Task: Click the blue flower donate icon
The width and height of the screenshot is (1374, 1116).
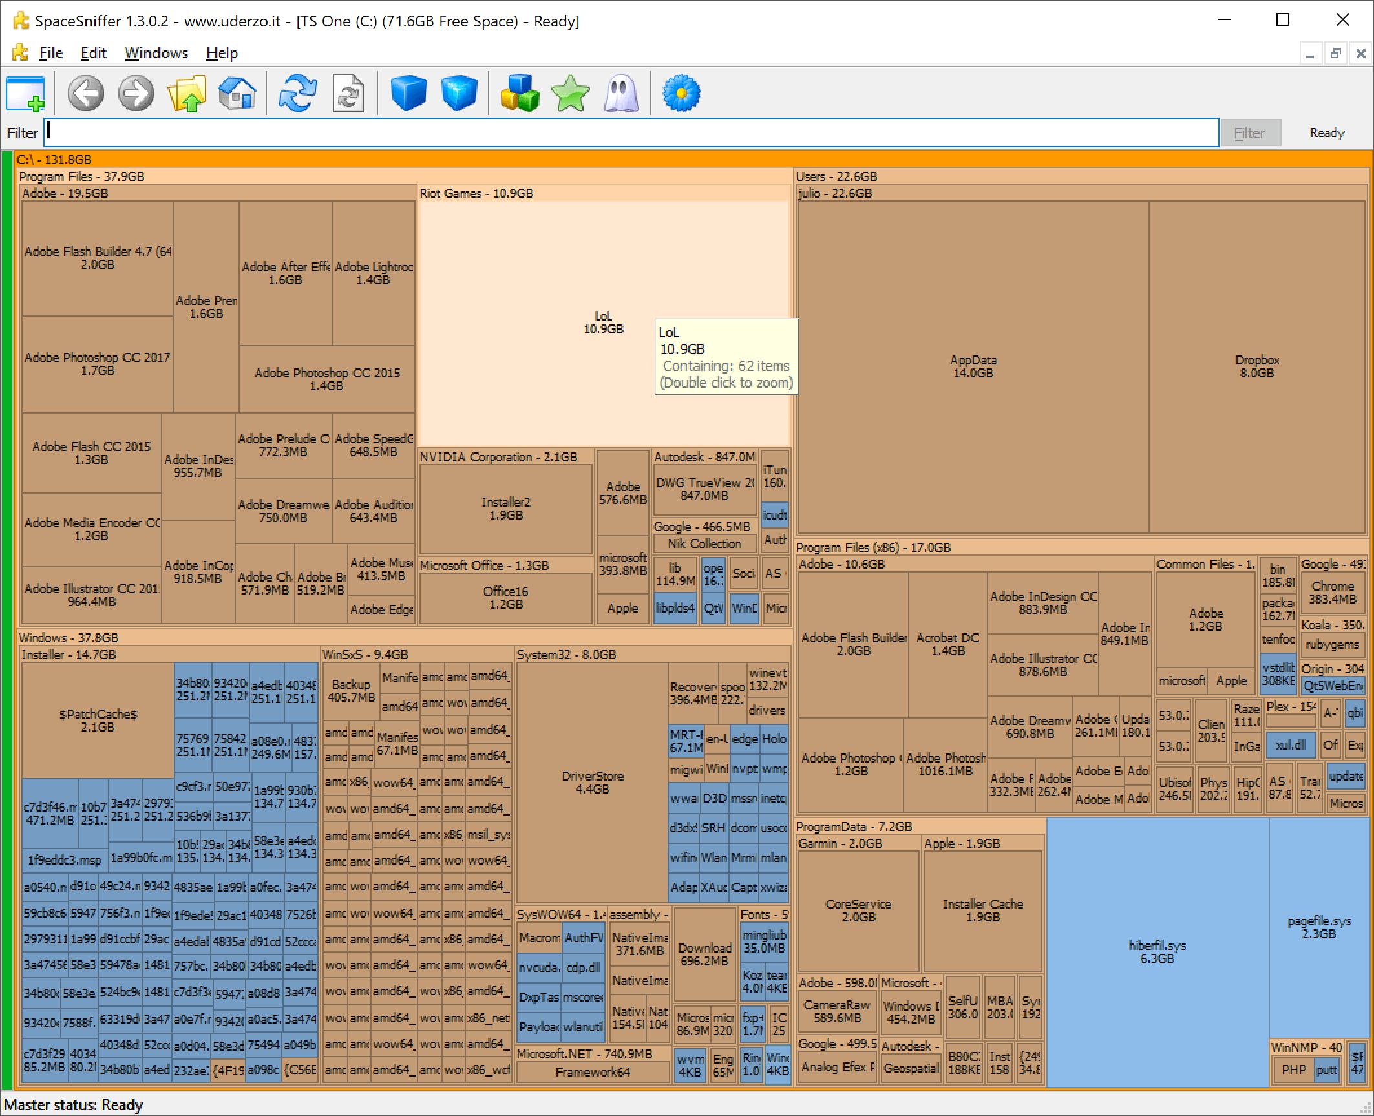Action: coord(681,94)
